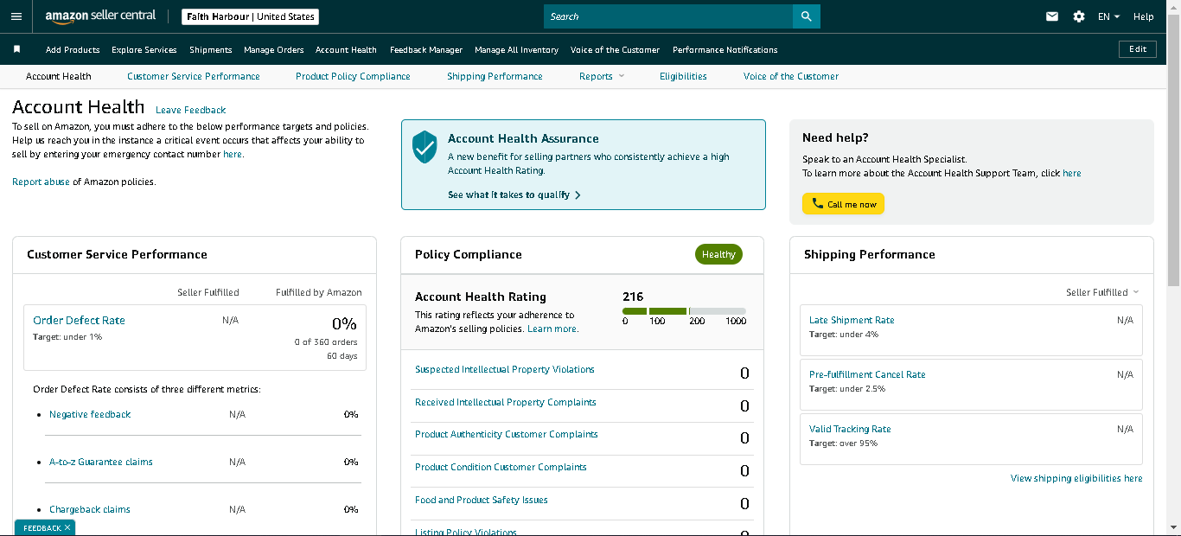
Task: Switch to Product Policy Compliance tab
Action: tap(353, 76)
